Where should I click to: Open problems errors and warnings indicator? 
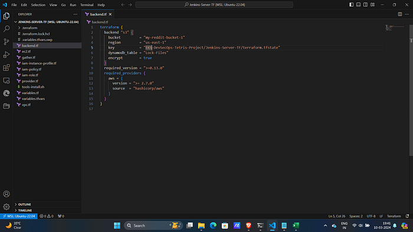47,216
